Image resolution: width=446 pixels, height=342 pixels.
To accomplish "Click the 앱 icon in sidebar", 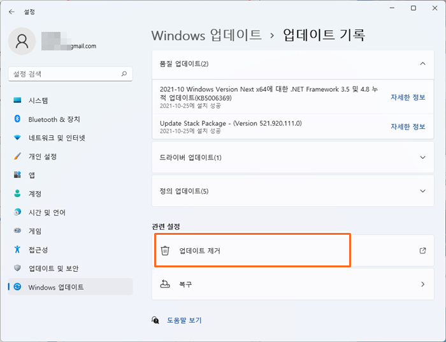I will [x=17, y=175].
